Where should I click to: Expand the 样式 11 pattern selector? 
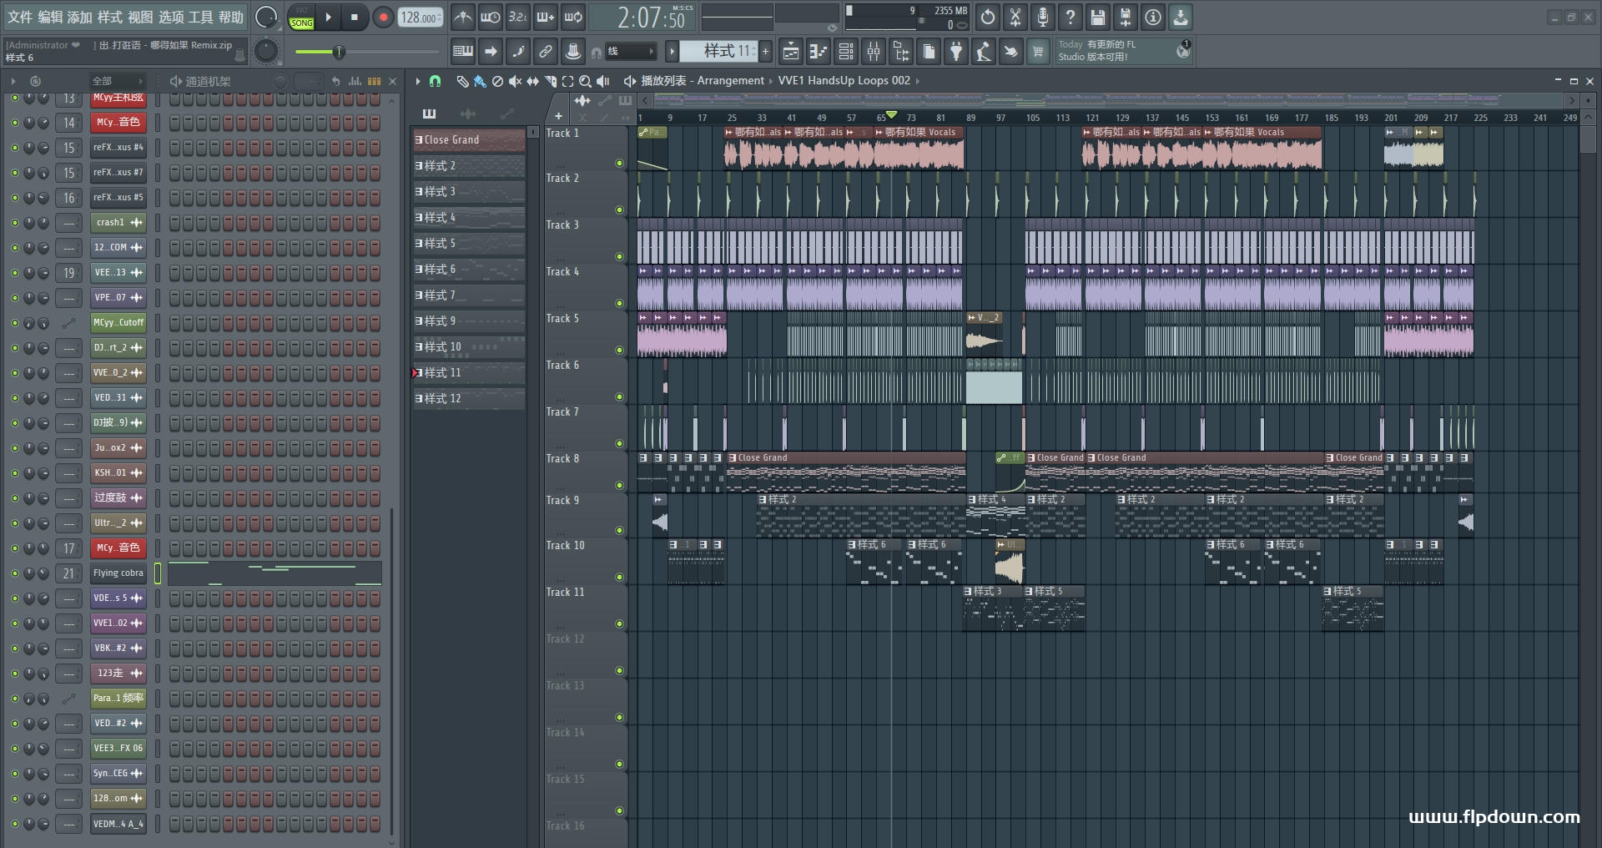click(718, 52)
